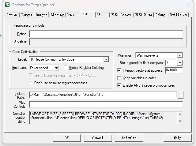Close the Options for Target dialog

point(189,5)
